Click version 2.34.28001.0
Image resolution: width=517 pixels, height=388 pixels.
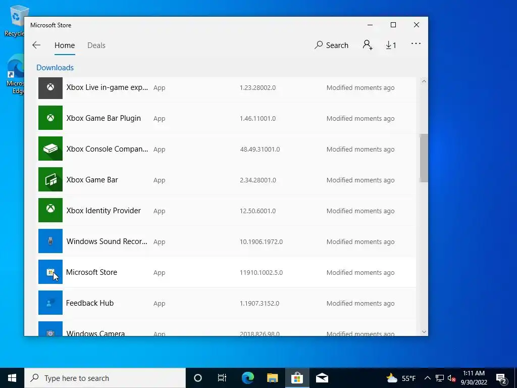(x=258, y=180)
